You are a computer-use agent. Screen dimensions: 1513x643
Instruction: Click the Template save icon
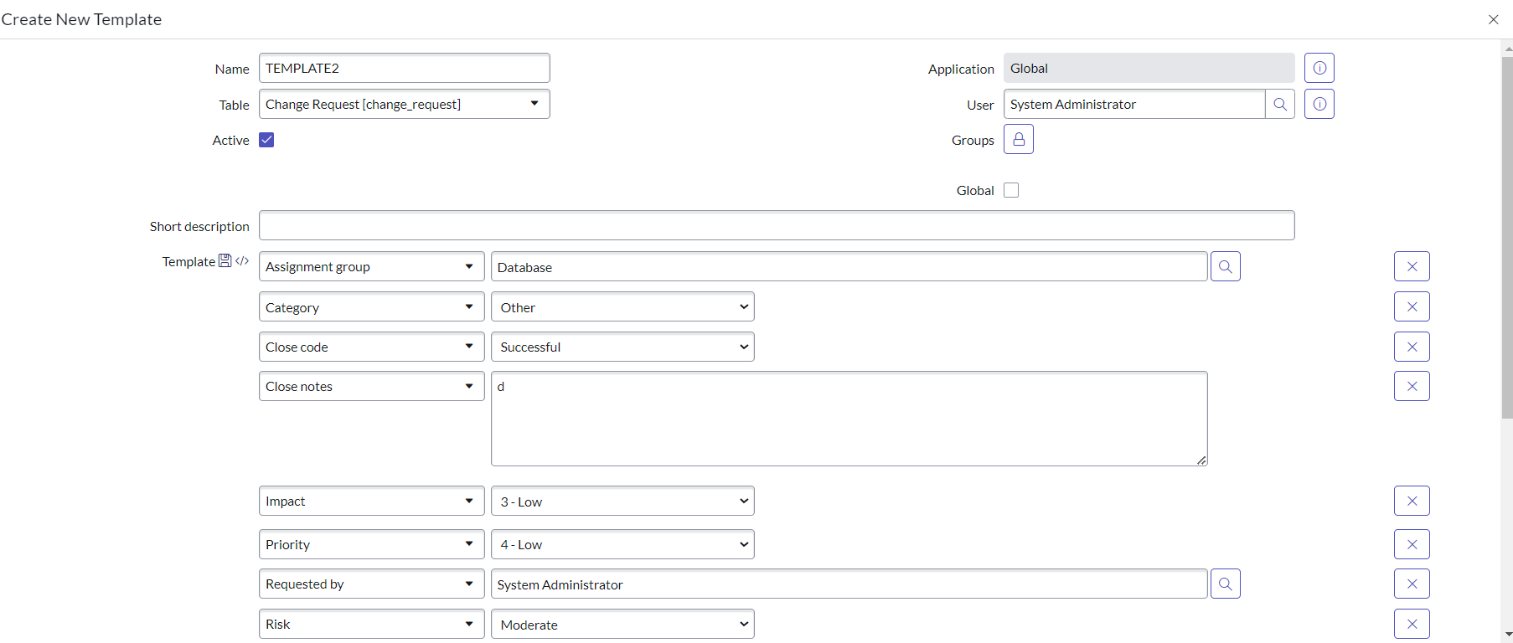pyautogui.click(x=225, y=261)
